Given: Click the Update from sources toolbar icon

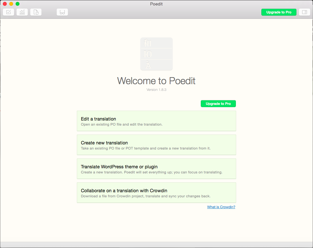Looking at the screenshot, I should pos(36,12).
